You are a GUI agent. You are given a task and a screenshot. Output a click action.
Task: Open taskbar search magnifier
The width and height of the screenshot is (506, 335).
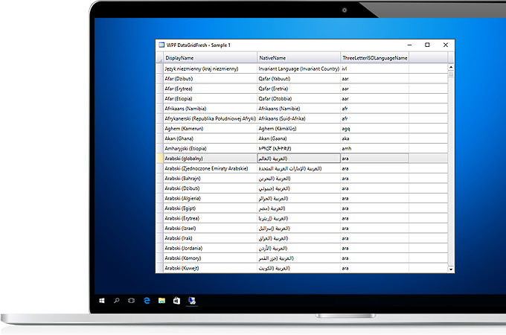click(117, 301)
